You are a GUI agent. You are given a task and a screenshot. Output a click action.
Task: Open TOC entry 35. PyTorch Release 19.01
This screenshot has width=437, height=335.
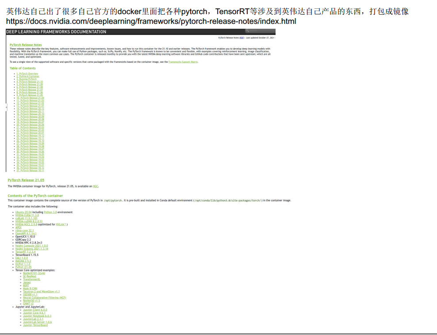(x=30, y=165)
